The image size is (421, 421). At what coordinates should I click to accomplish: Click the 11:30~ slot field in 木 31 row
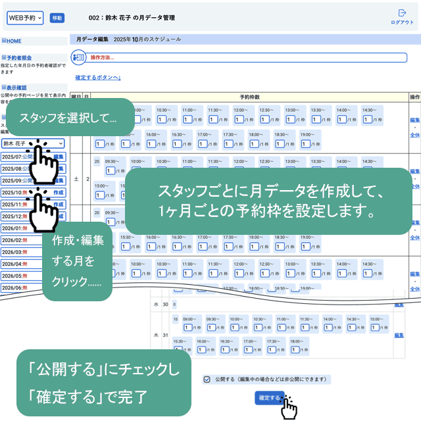tap(305, 328)
